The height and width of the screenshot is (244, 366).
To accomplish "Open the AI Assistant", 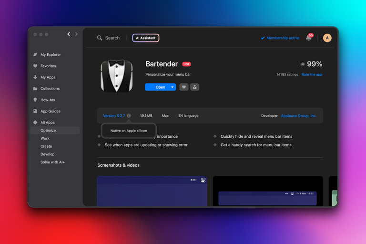I will click(146, 38).
